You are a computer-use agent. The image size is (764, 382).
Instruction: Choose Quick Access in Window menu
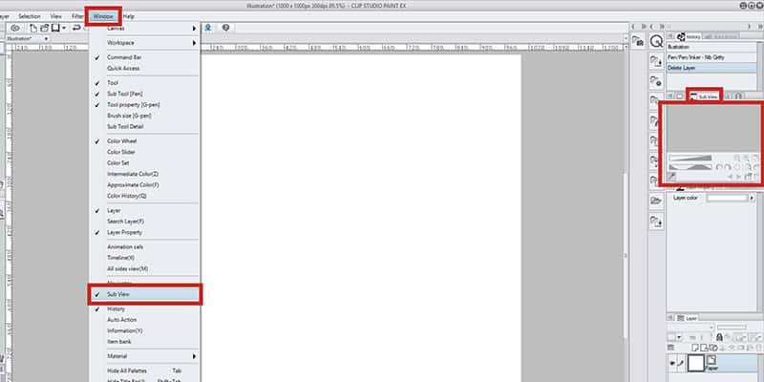click(x=144, y=68)
